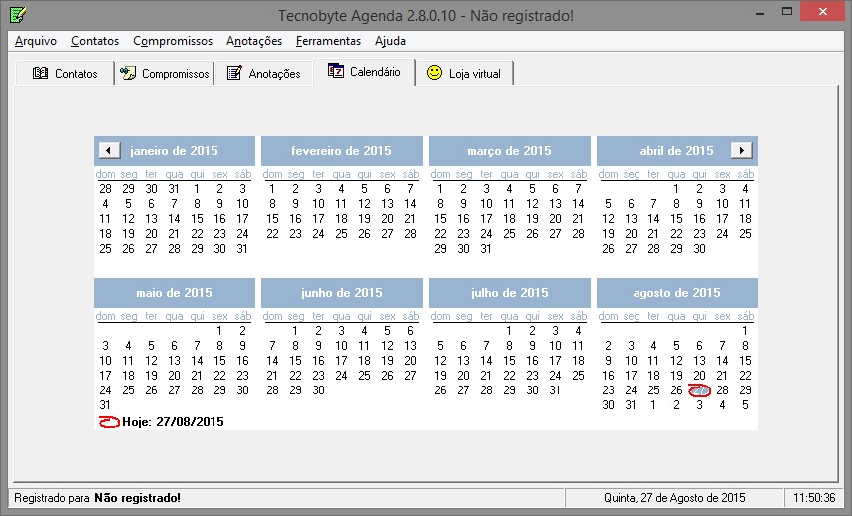Select day 4 in julho de 2015

578,331
